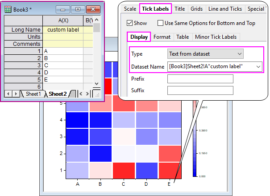The image size is (270, 196).
Task: Close the Book3 workbook window
Action: (x=92, y=8)
